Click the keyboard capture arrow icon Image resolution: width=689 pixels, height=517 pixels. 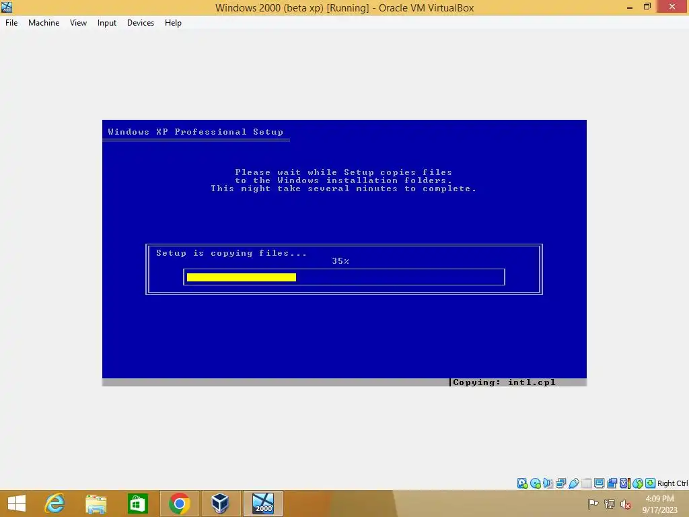651,483
